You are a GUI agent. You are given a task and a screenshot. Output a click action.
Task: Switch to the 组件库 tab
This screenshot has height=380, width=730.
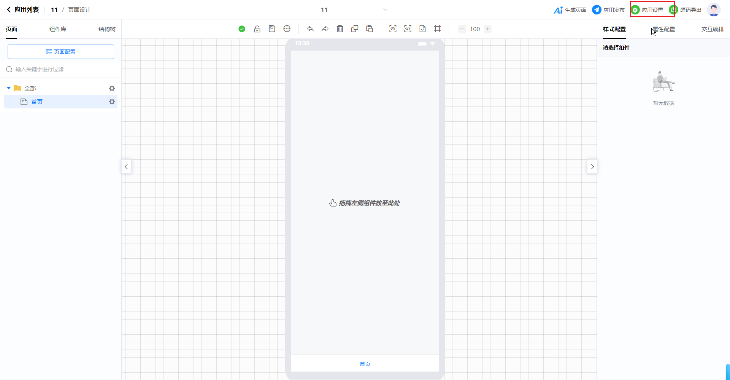tap(58, 29)
